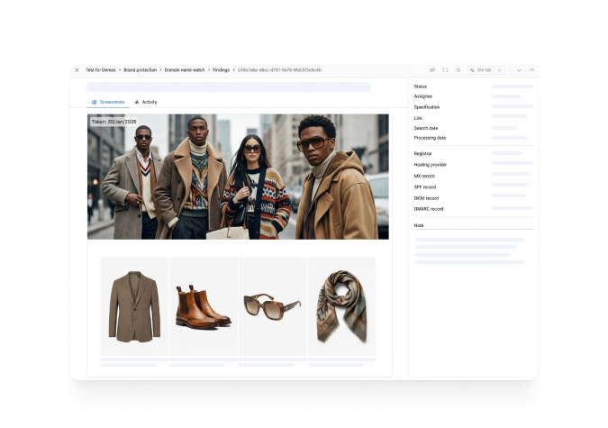The width and height of the screenshot is (608, 428).
Task: Click the Activity tab icon
Action: pos(137,102)
